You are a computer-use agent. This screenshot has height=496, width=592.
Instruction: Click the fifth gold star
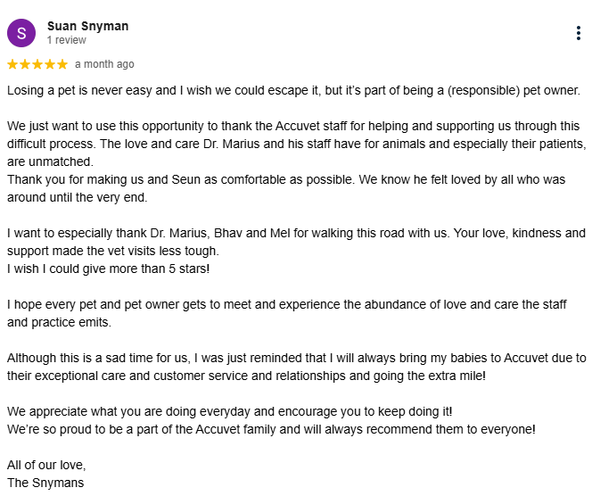tap(62, 64)
